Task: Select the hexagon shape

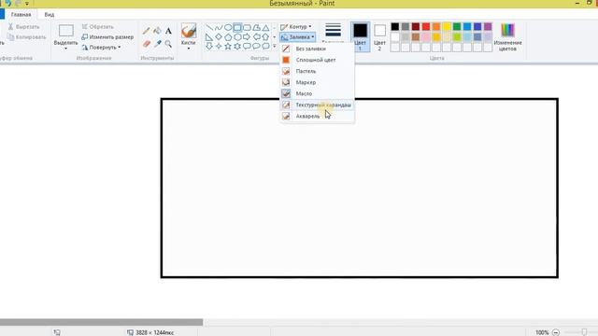Action: point(237,37)
